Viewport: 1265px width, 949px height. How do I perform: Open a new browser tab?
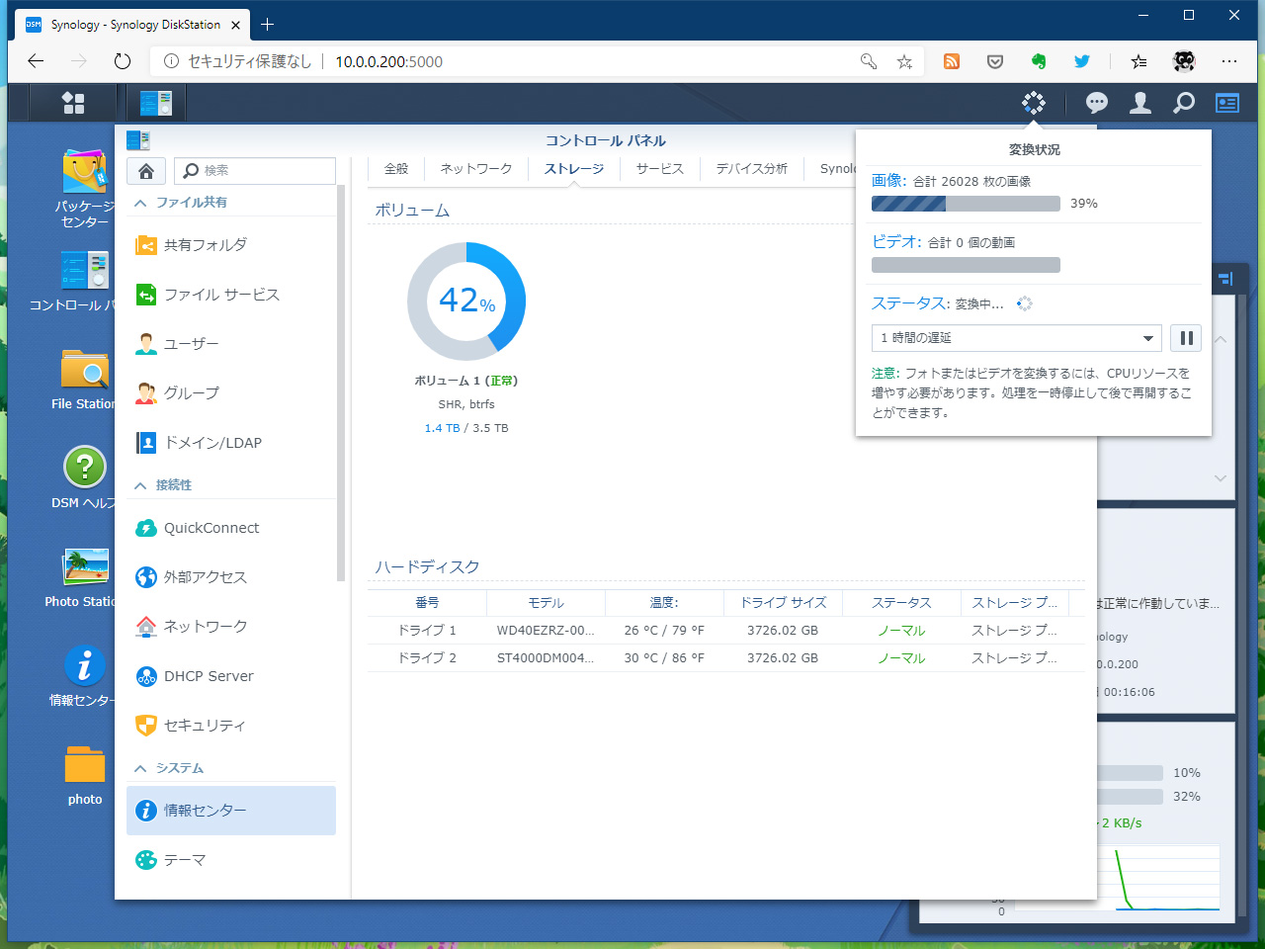268,25
